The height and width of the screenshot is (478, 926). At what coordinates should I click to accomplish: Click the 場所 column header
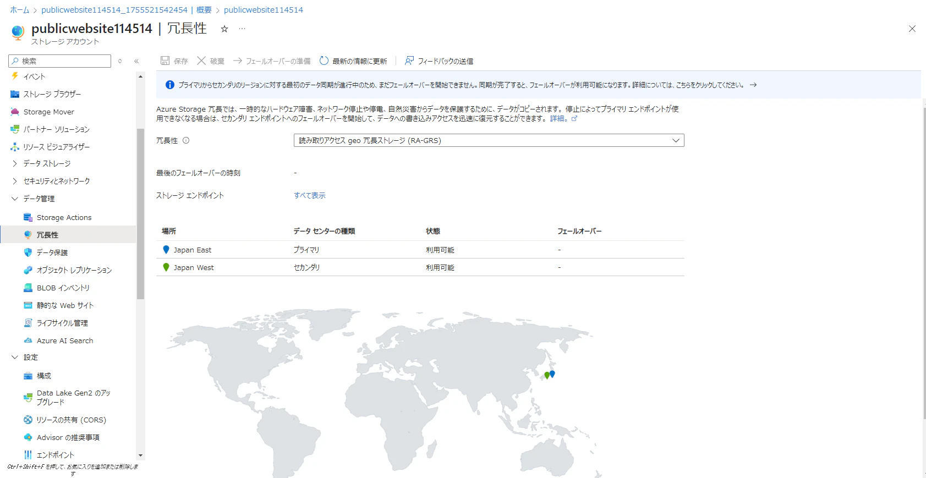click(169, 231)
